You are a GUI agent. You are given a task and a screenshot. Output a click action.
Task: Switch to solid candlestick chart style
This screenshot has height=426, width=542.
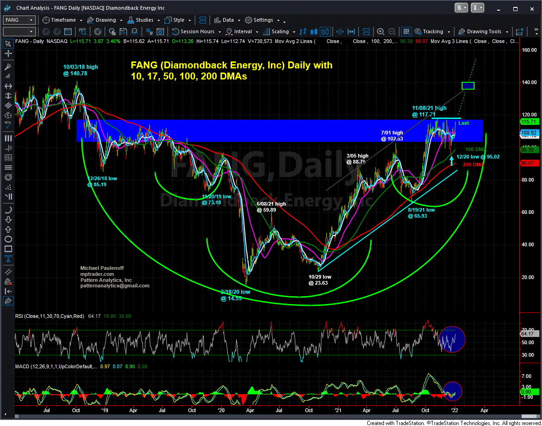tap(315, 31)
